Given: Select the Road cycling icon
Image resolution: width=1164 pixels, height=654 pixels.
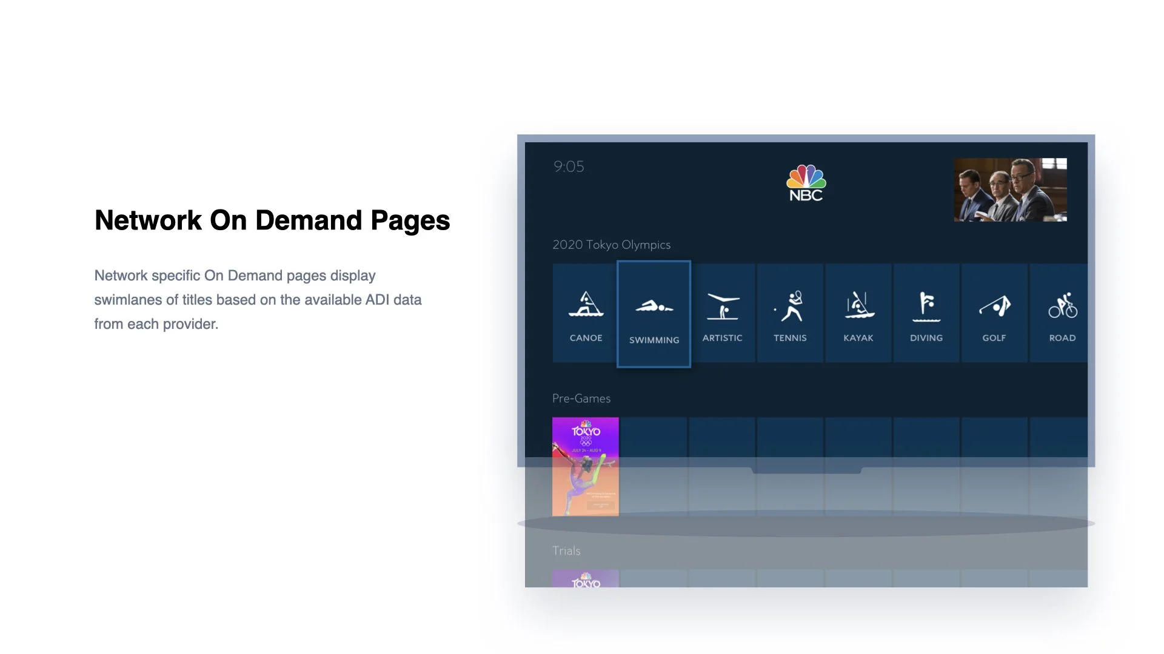Looking at the screenshot, I should (1062, 306).
